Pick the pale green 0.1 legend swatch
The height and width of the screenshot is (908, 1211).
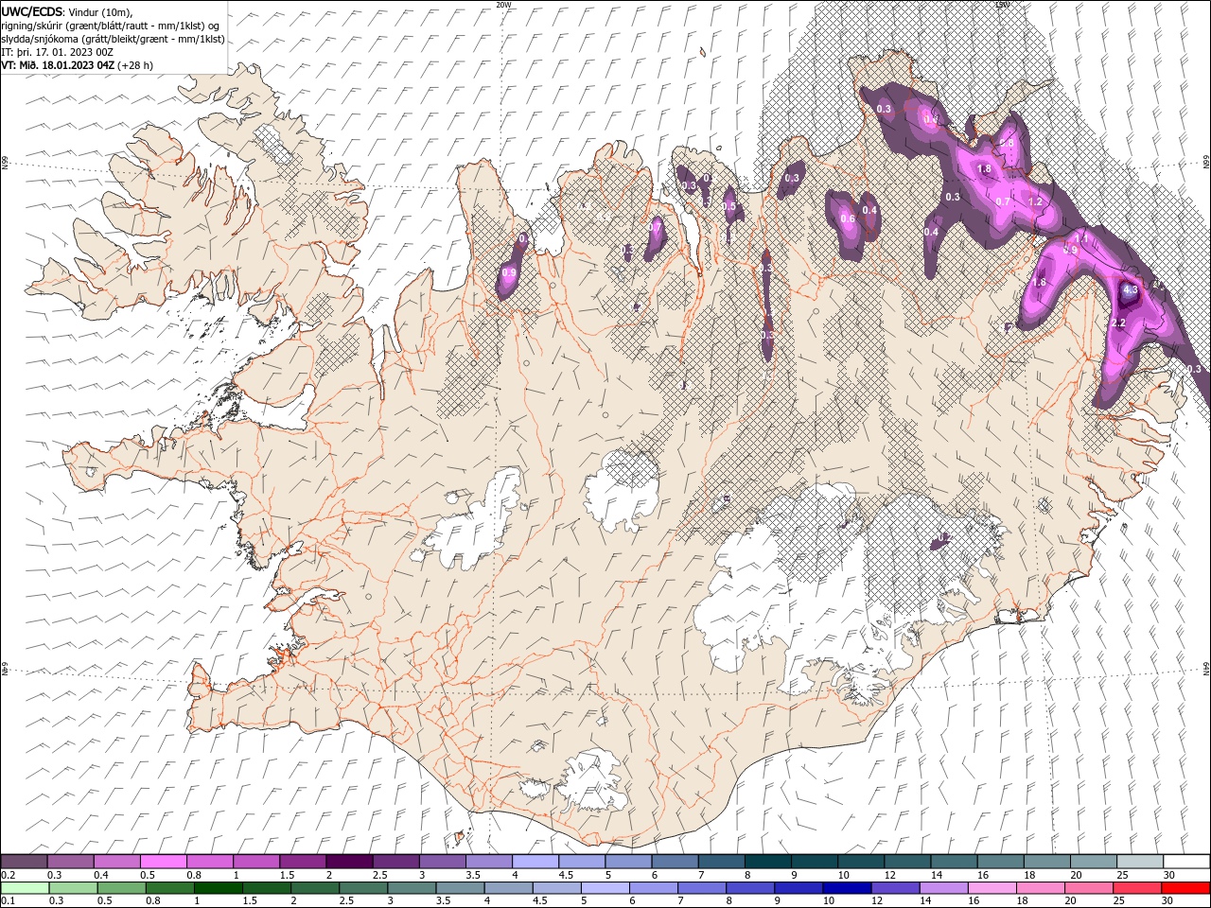pyautogui.click(x=25, y=888)
